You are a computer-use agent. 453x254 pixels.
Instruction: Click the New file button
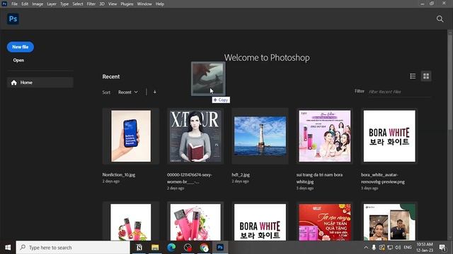point(21,47)
